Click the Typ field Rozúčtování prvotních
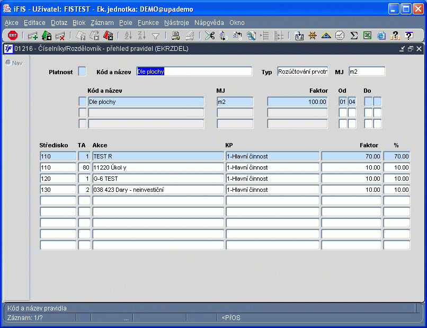Image resolution: width=427 pixels, height=328 pixels. [x=303, y=72]
